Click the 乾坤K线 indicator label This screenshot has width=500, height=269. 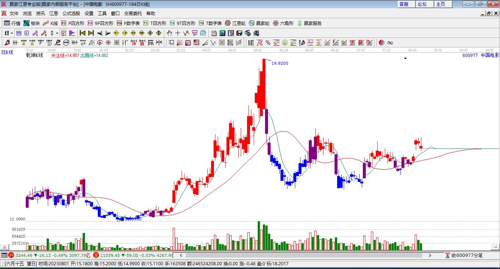coord(35,55)
